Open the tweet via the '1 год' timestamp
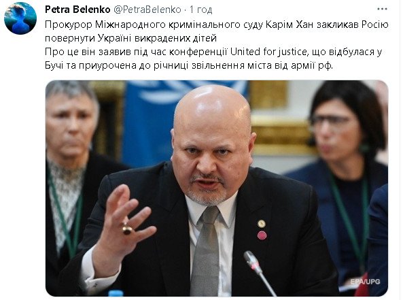 click(x=200, y=10)
